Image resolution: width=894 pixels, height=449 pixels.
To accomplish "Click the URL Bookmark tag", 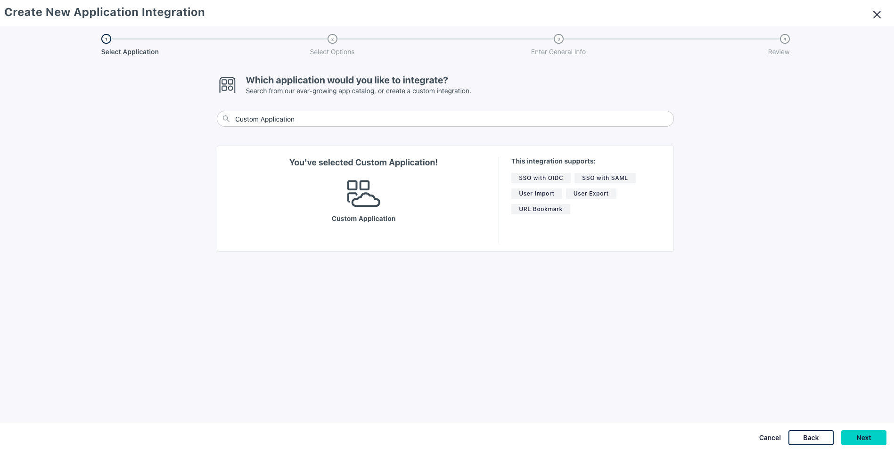I will [x=541, y=209].
